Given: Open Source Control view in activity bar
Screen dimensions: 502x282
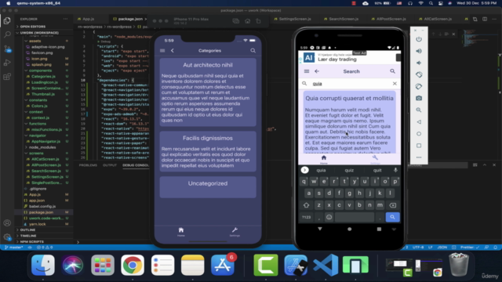Looking at the screenshot, I should pos(7,49).
